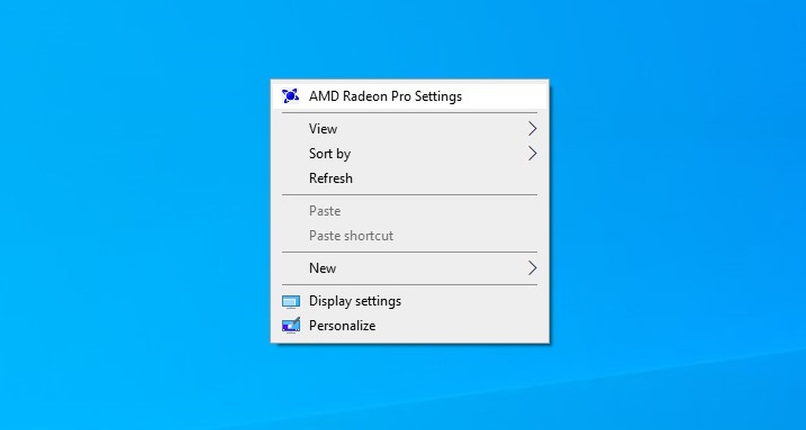Click the separator line below Refresh

click(x=410, y=194)
